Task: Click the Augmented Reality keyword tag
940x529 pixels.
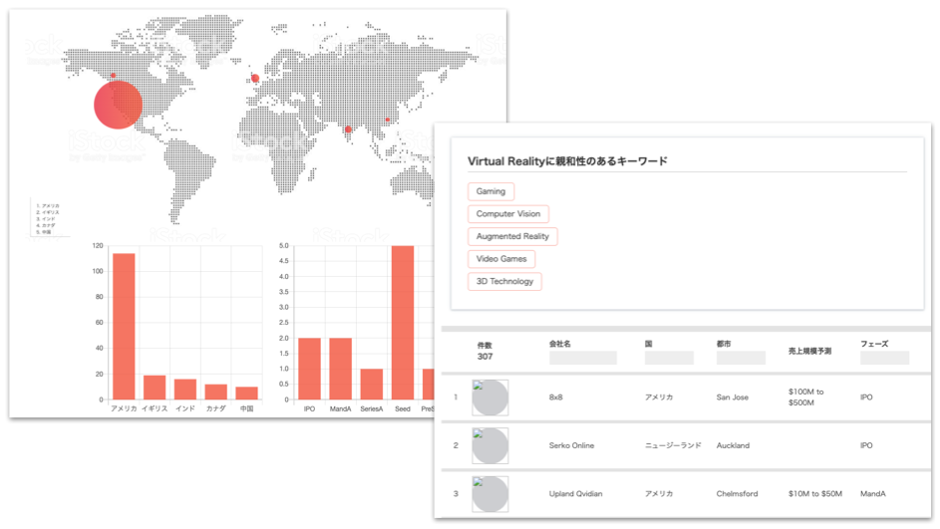Action: (512, 237)
